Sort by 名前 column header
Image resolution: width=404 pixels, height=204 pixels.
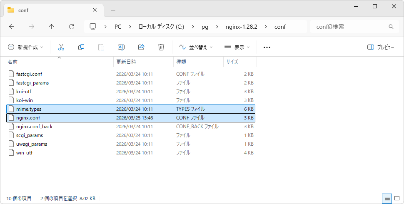[59, 62]
